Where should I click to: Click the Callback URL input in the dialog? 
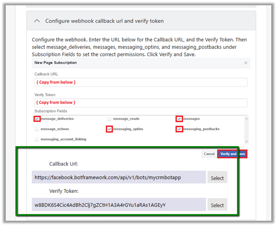point(141,82)
